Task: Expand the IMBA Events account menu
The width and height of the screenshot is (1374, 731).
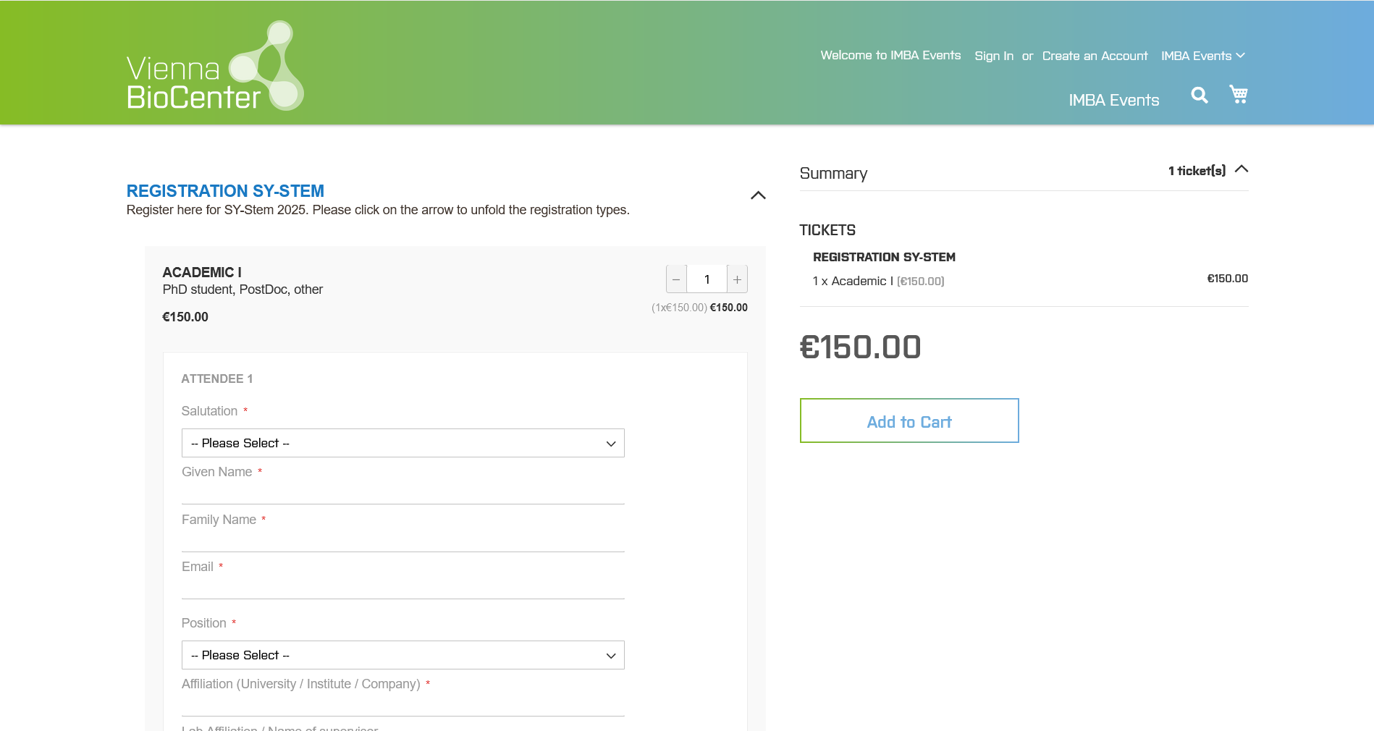Action: tap(1202, 56)
